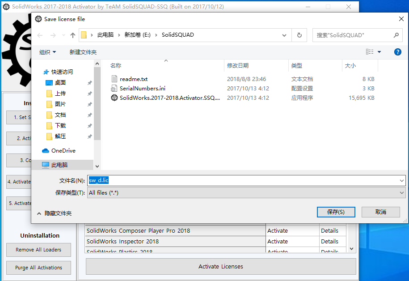
Task: Unpin 文档 via its pin icon
Action: pos(89,115)
